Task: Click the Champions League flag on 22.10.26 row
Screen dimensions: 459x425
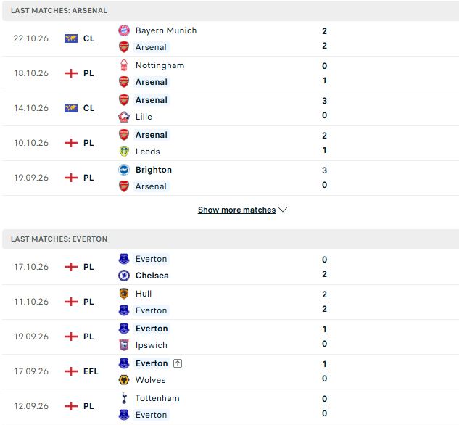Action: click(71, 38)
